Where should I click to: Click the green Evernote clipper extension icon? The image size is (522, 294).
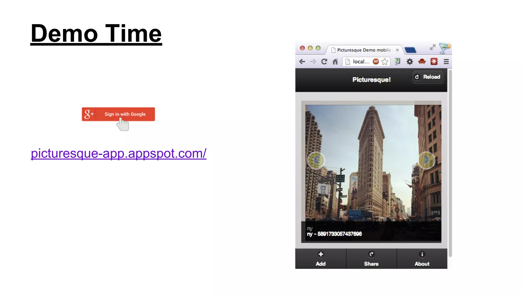397,61
